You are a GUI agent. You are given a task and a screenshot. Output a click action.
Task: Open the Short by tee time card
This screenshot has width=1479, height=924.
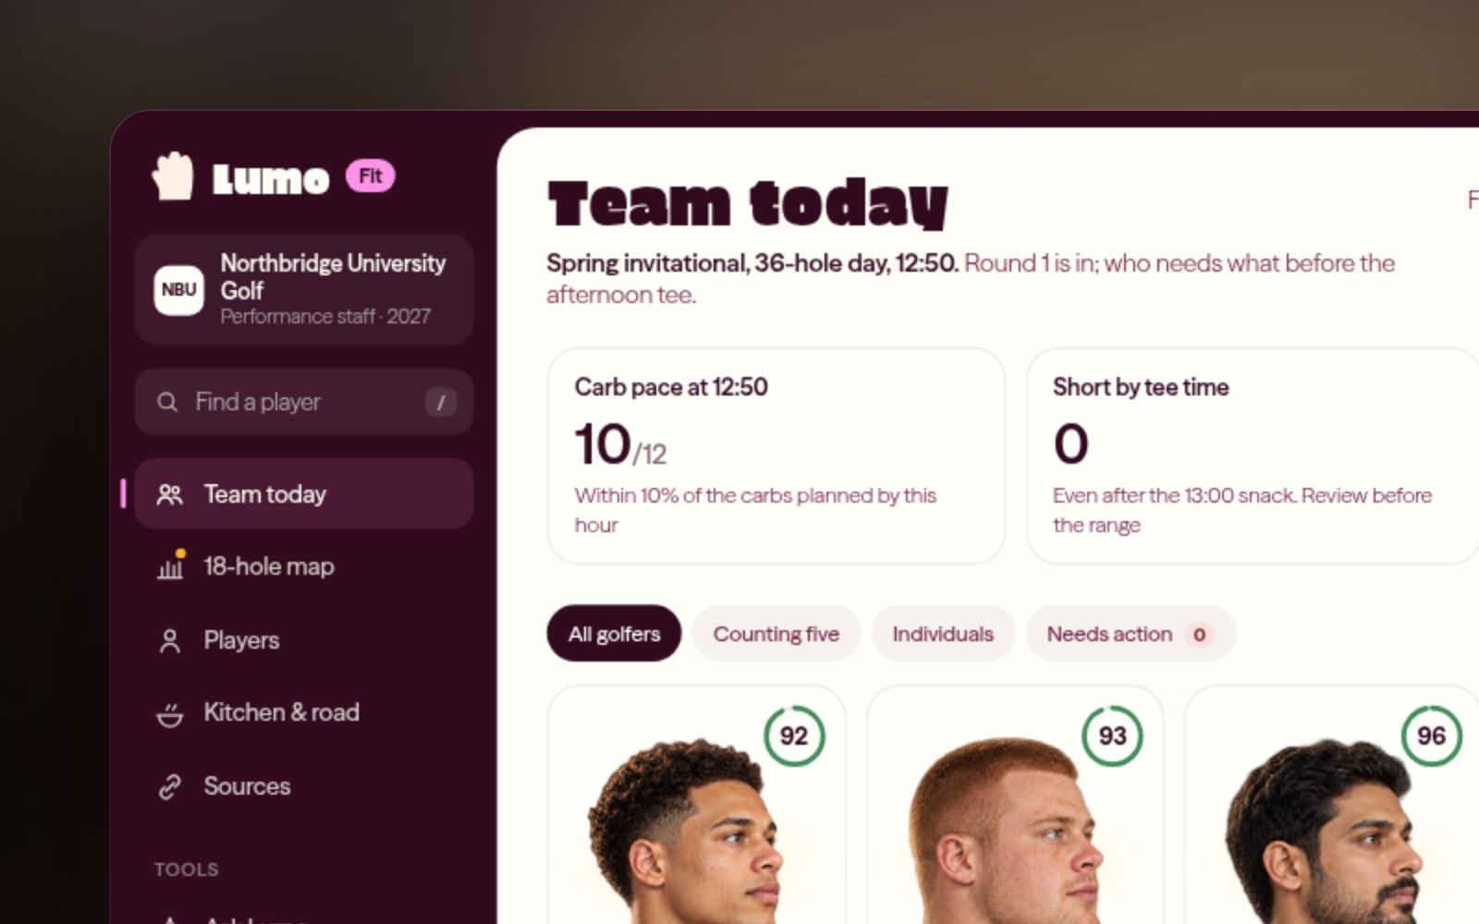point(1253,456)
